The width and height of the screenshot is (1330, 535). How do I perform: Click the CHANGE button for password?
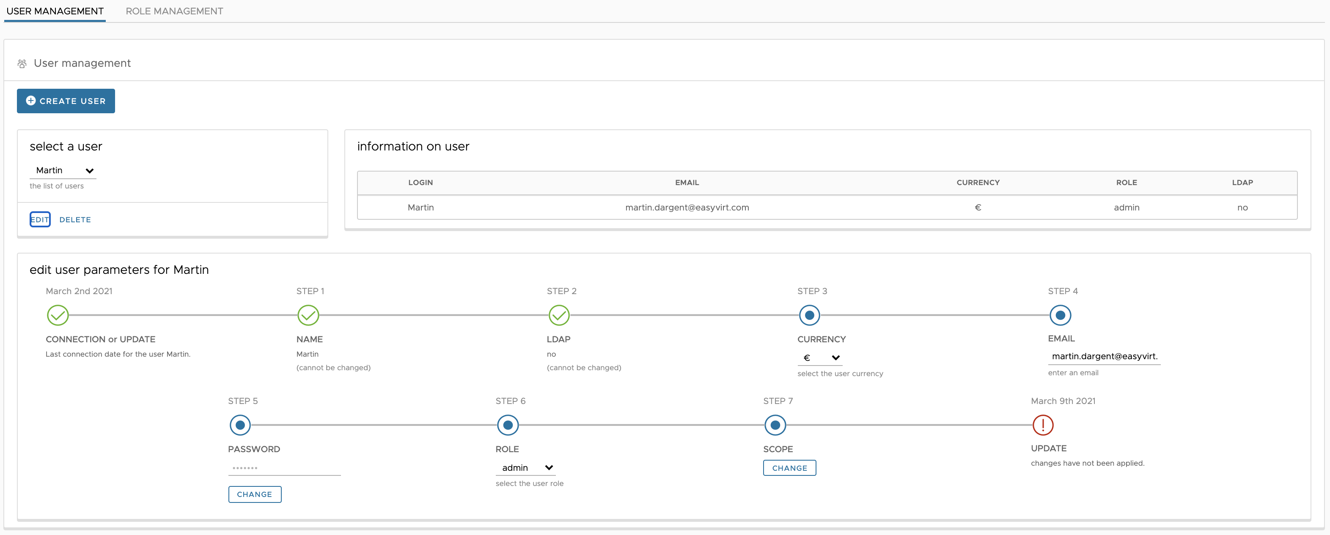pyautogui.click(x=254, y=494)
